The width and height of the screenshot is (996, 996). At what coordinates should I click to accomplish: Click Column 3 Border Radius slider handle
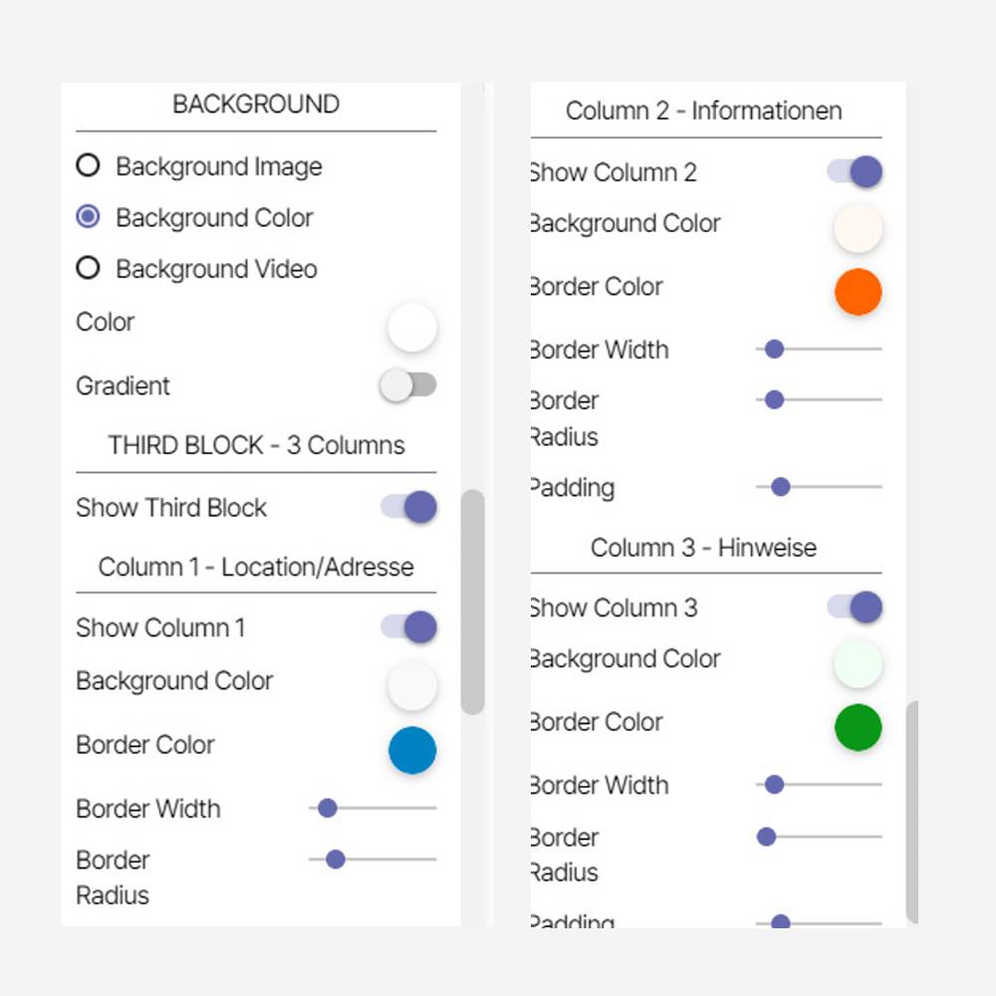pyautogui.click(x=766, y=837)
